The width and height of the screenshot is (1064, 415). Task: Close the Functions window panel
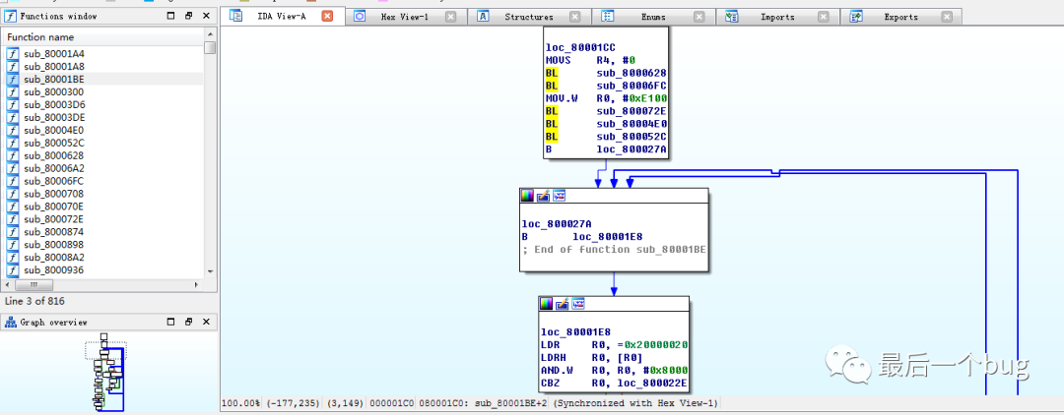[x=206, y=16]
